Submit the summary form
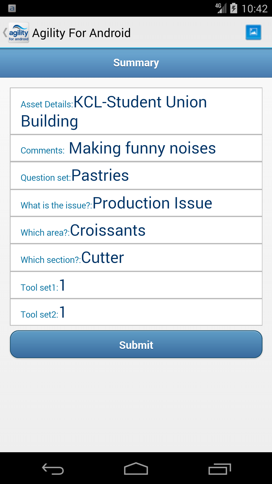This screenshot has width=272, height=484. (136, 344)
